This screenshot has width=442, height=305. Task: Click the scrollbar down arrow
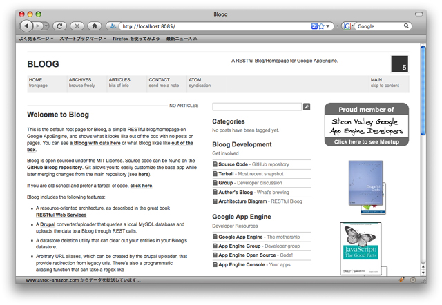pos(423,273)
